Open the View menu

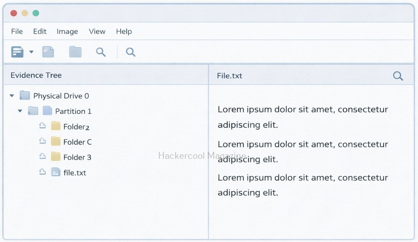pyautogui.click(x=97, y=31)
